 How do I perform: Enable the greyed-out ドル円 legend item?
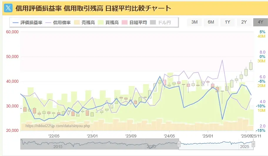[160, 22]
